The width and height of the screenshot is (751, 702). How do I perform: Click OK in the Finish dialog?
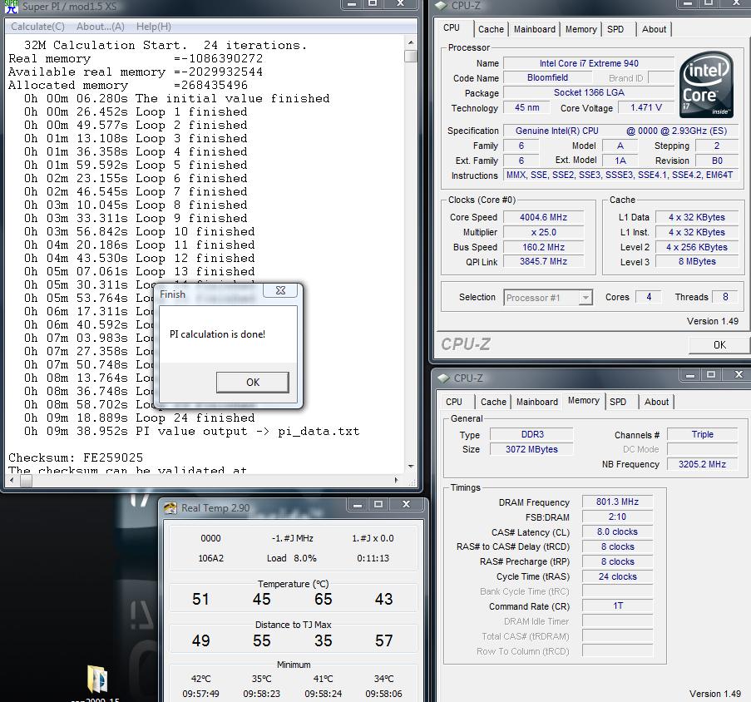pos(252,382)
